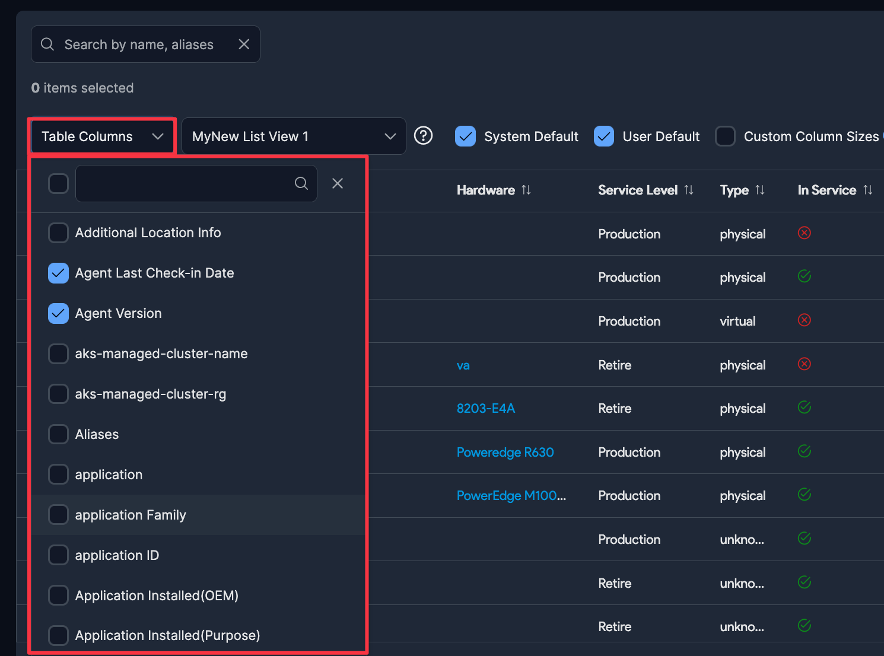Open the Poweredge R630 hardware link
The height and width of the screenshot is (656, 884).
(x=505, y=452)
